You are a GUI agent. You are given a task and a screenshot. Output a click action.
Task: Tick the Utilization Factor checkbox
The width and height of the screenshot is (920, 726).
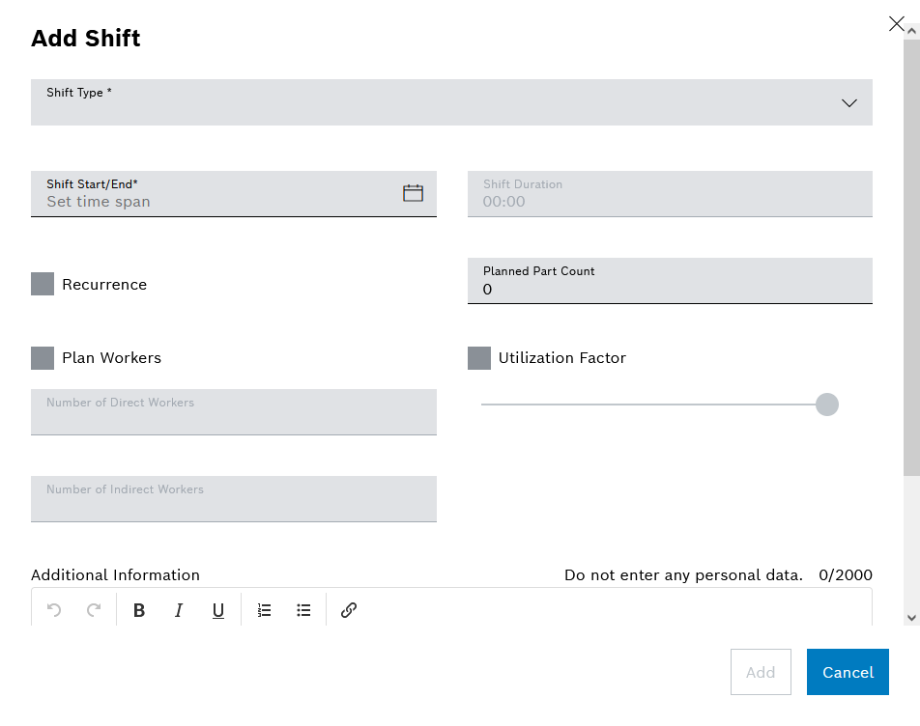[x=479, y=358]
